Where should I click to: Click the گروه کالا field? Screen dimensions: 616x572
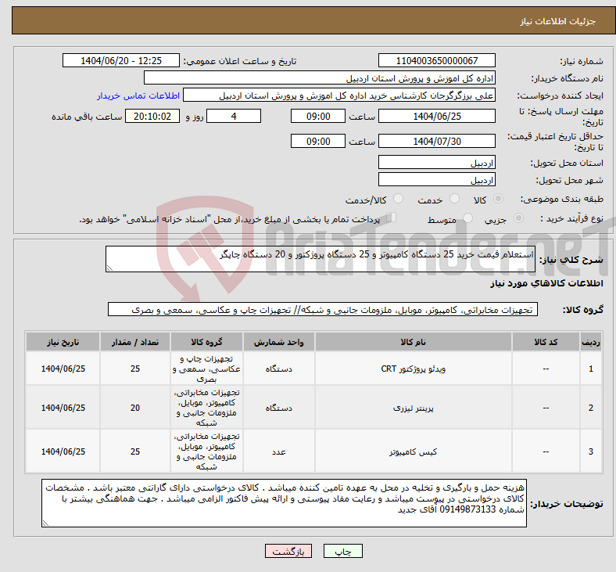pos(323,309)
